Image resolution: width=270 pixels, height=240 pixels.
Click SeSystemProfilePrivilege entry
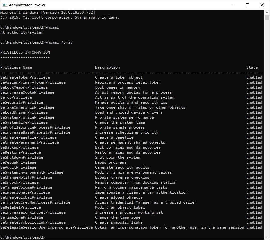click(27, 117)
